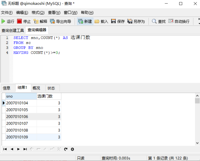Screen dimensions: 200x161
Task: Go to next record arrow
Action: (x=18, y=149)
